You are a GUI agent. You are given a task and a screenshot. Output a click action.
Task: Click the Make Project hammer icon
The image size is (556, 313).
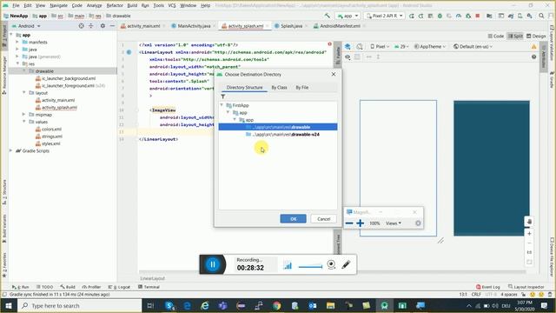coord(327,16)
